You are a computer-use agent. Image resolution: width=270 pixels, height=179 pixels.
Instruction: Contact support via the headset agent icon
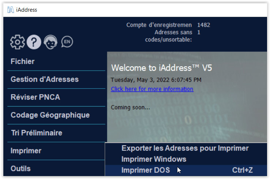click(x=50, y=42)
